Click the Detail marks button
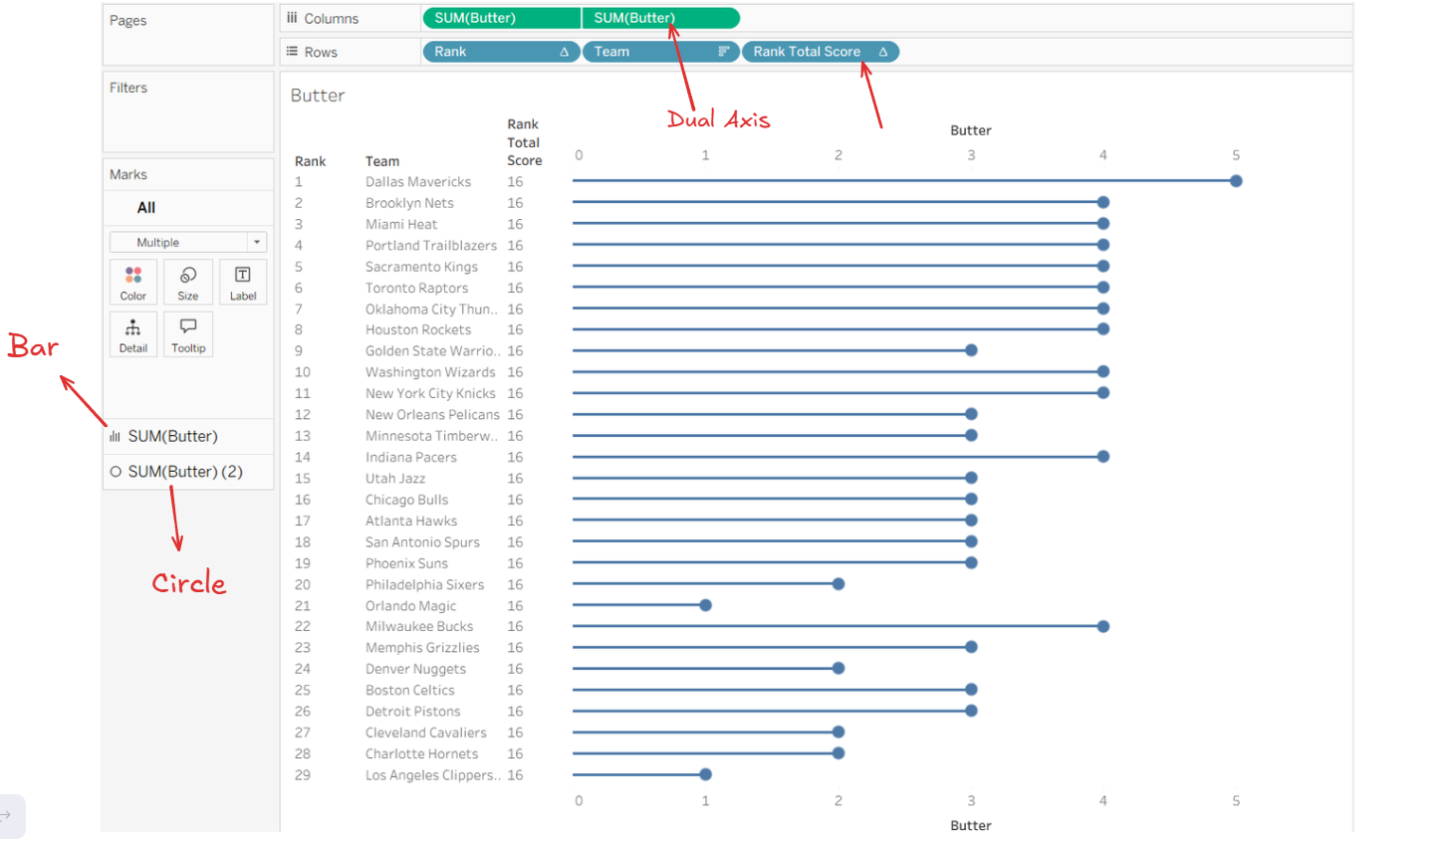This screenshot has height=841, width=1448. click(133, 335)
